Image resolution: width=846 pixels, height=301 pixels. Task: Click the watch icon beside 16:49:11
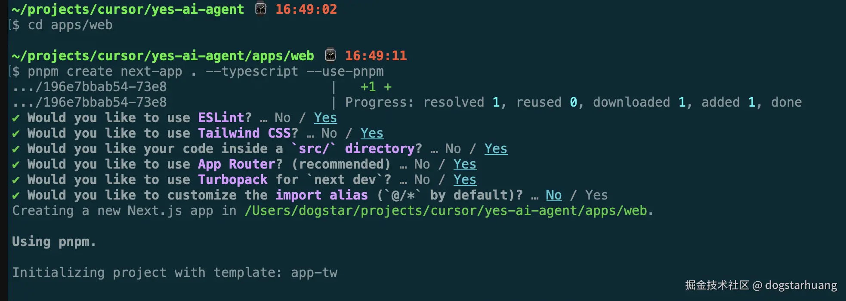[330, 55]
